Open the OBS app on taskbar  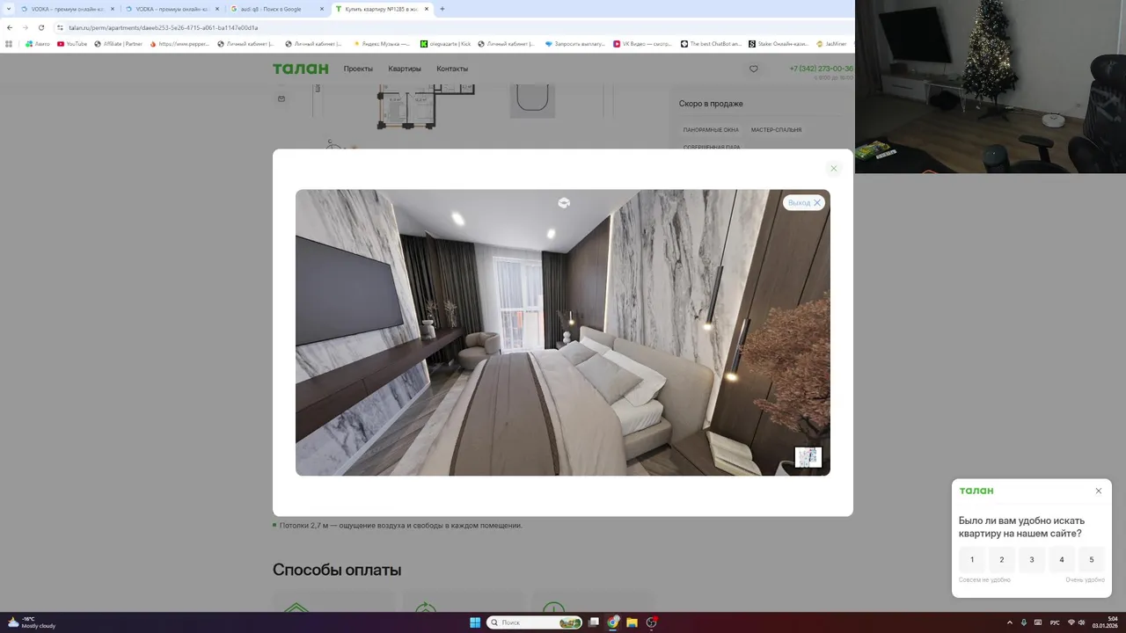pos(652,622)
